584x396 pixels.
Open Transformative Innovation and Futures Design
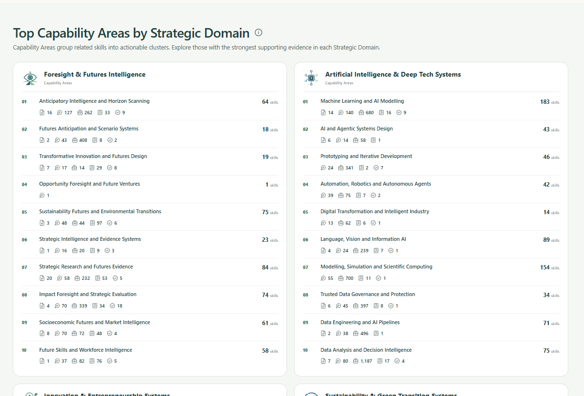(93, 156)
